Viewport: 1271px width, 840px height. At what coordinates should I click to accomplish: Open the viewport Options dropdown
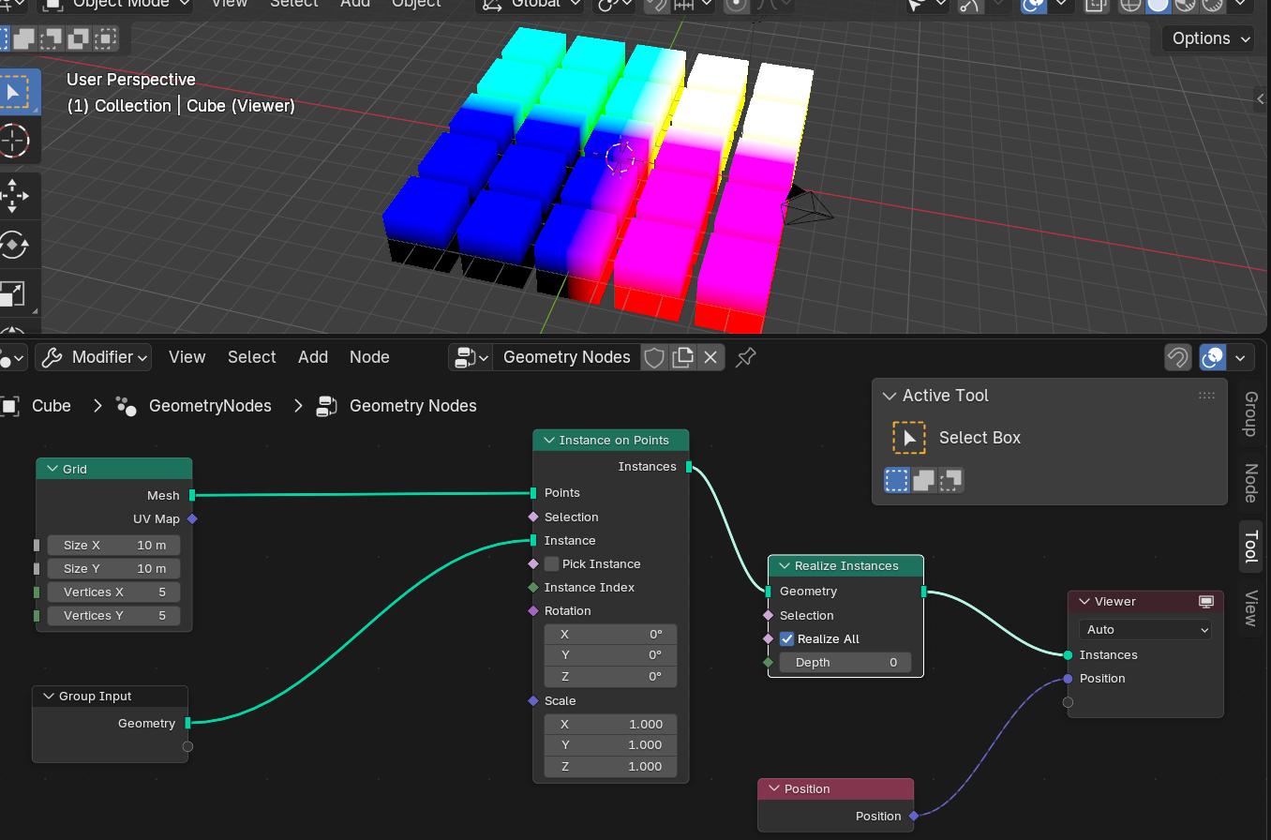click(1207, 38)
